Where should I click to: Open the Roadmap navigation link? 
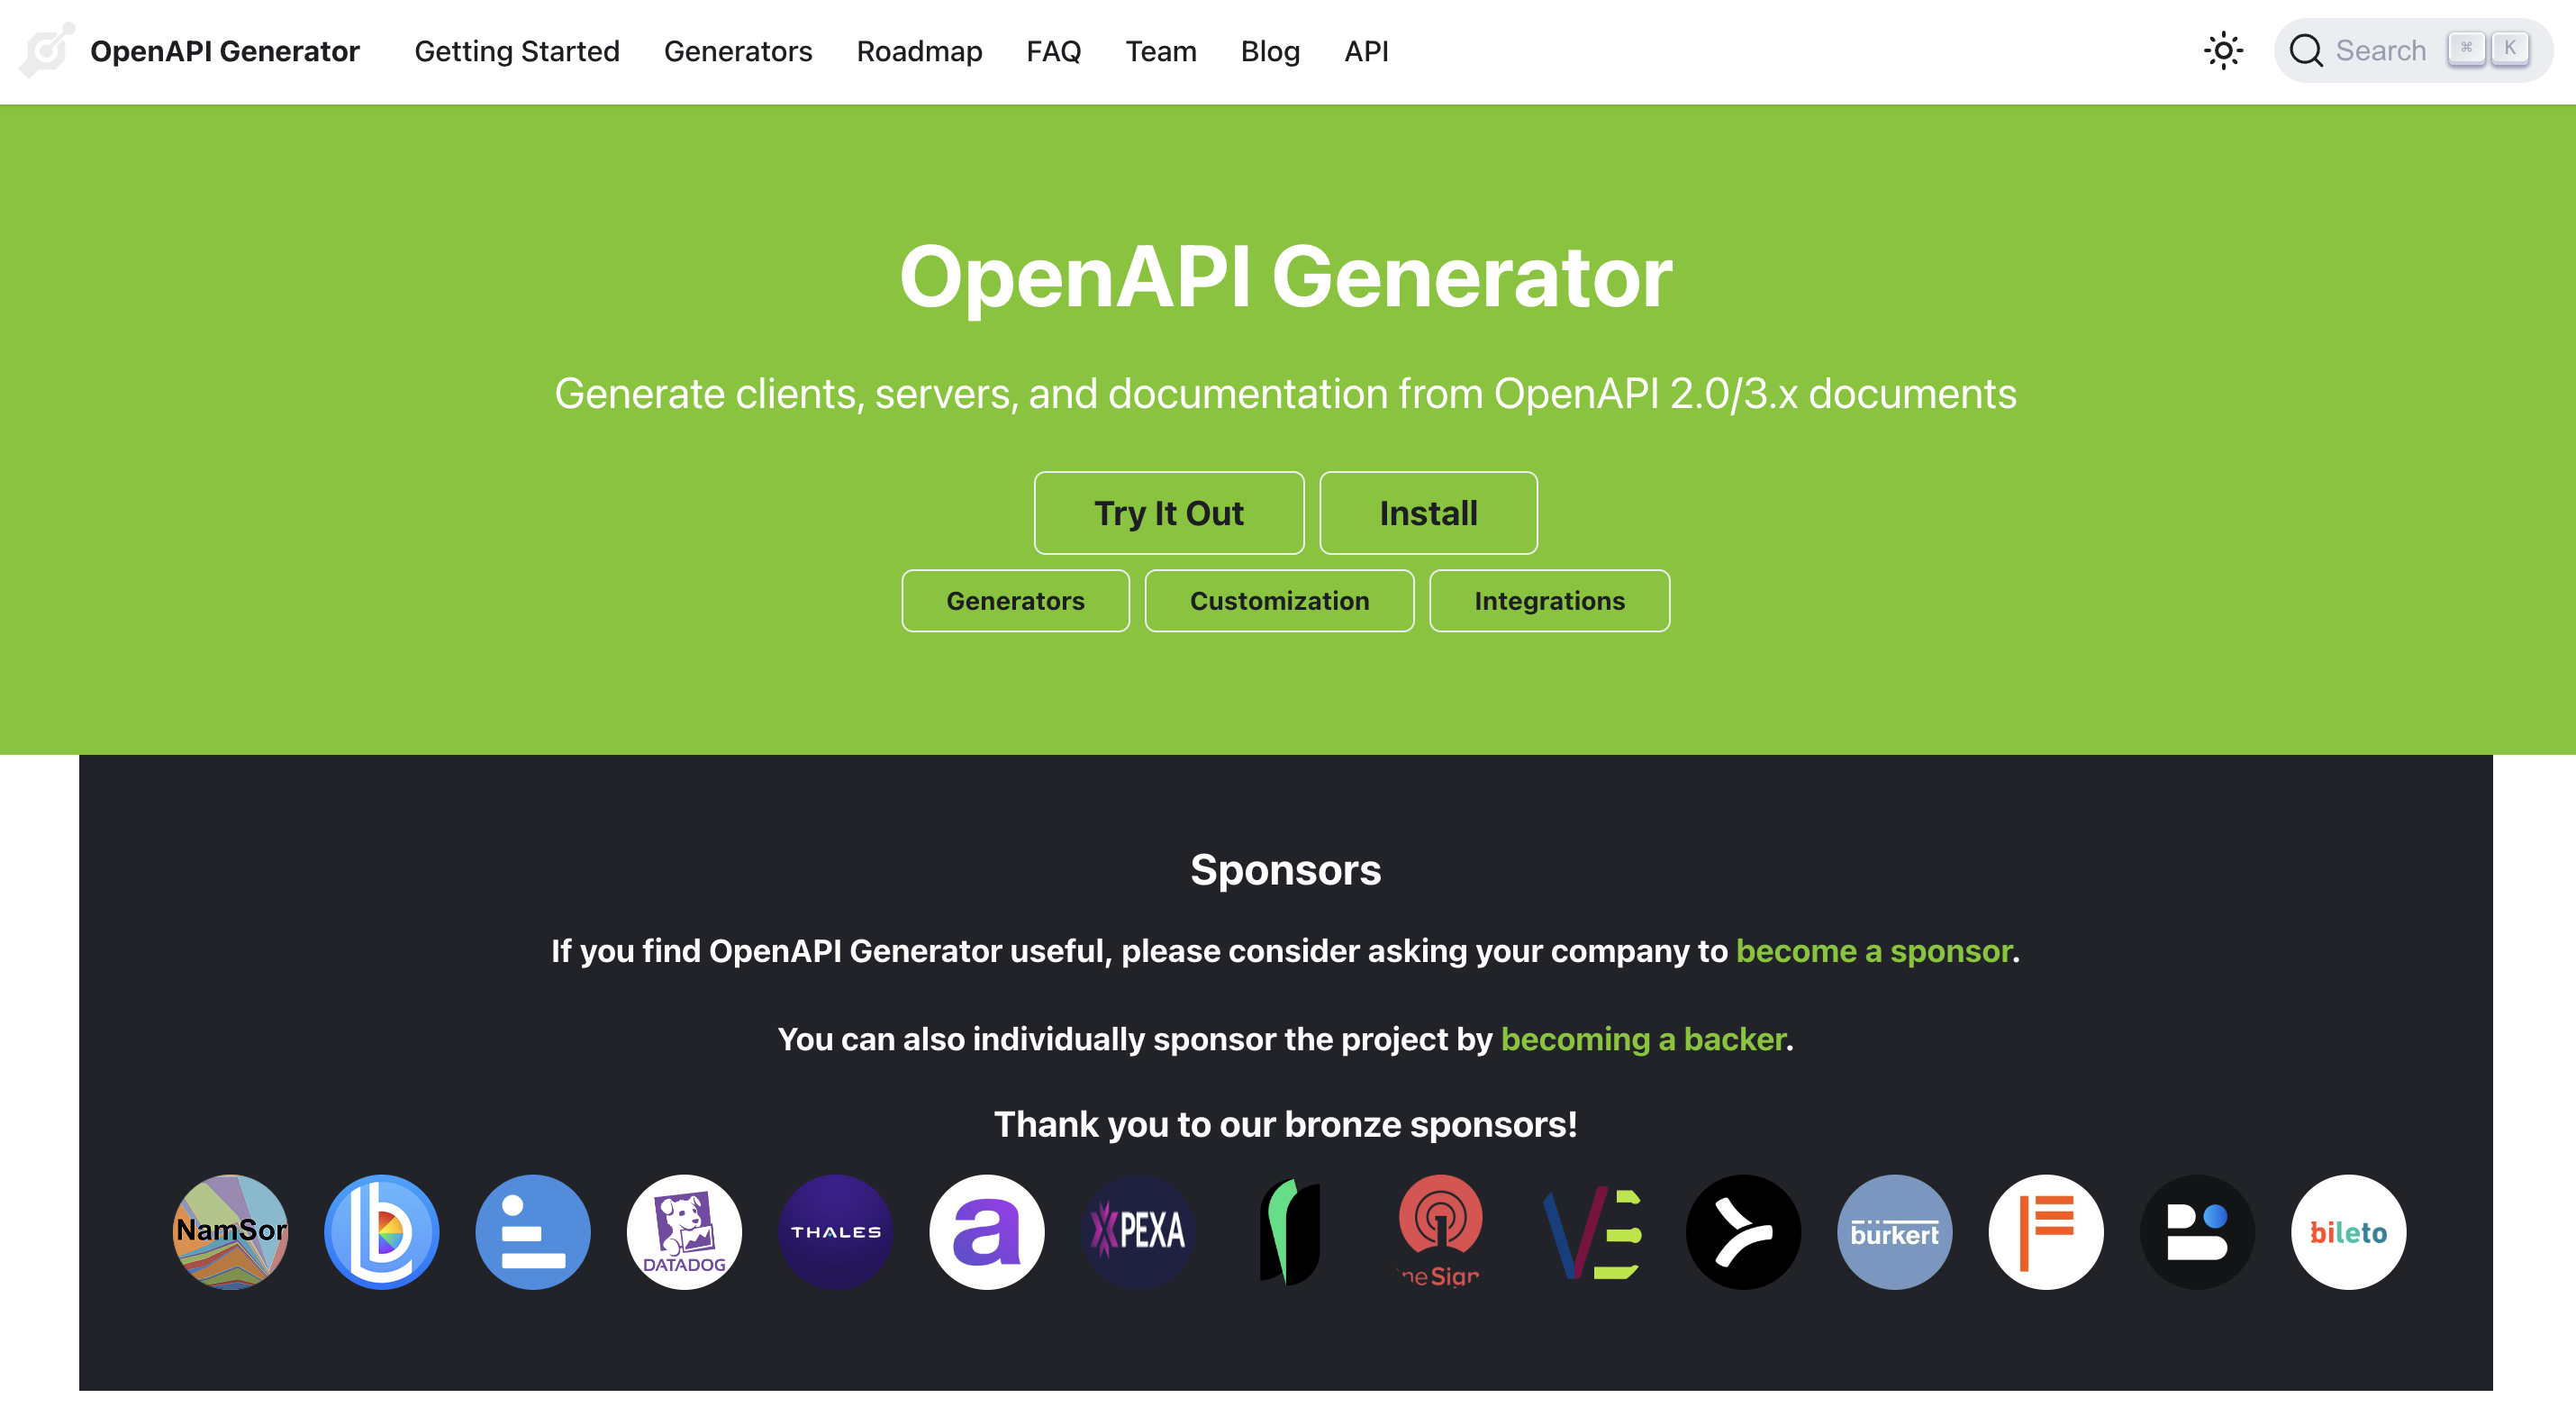coord(919,51)
